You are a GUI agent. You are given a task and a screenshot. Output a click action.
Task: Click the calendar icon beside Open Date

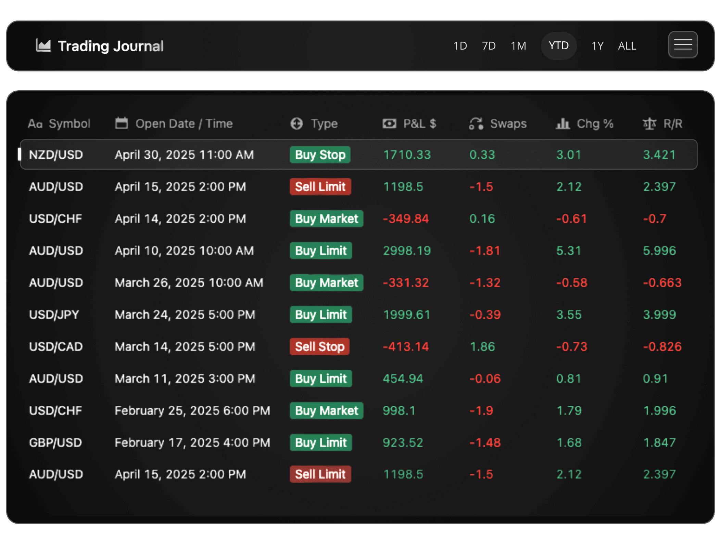[121, 123]
